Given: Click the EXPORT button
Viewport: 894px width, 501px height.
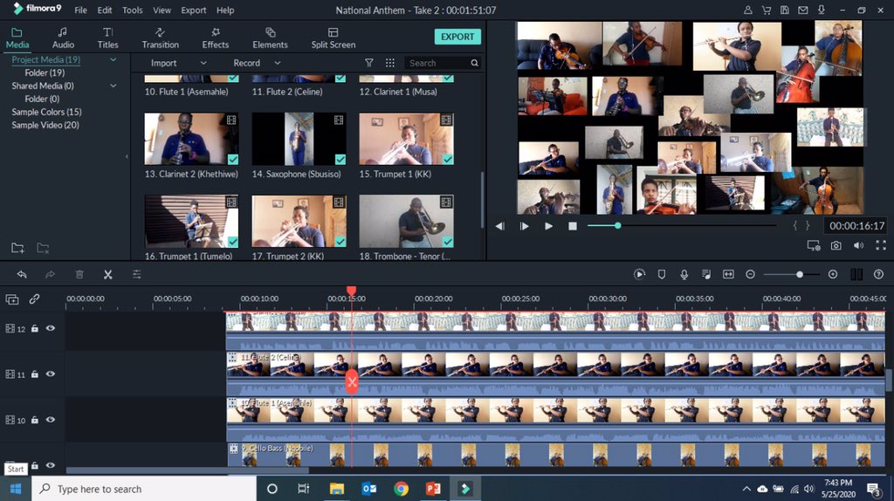Looking at the screenshot, I should 457,37.
